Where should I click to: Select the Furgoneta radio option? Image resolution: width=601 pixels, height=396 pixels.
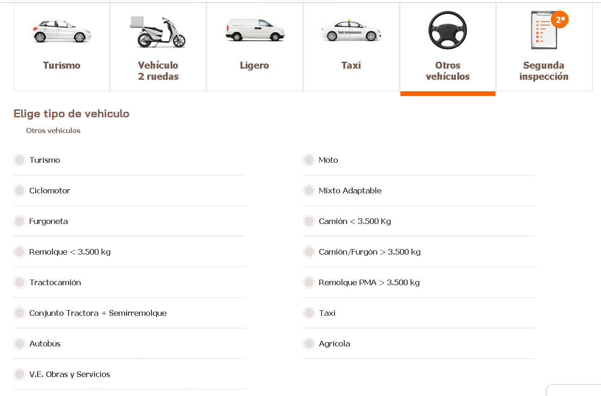click(x=19, y=221)
